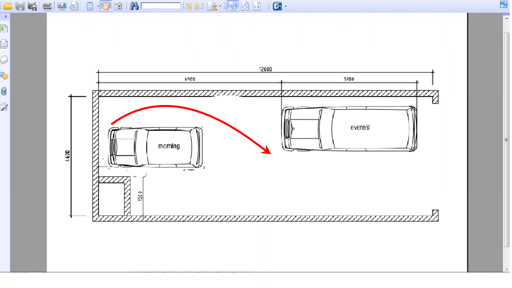Open the Bookmarks sidebar panel

coord(4,28)
